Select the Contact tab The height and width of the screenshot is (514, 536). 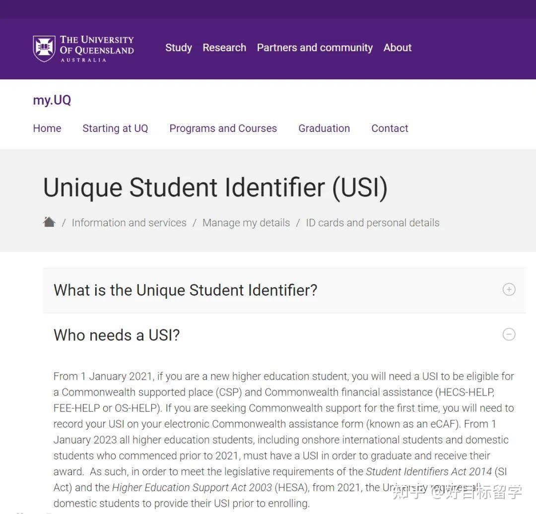click(x=390, y=128)
